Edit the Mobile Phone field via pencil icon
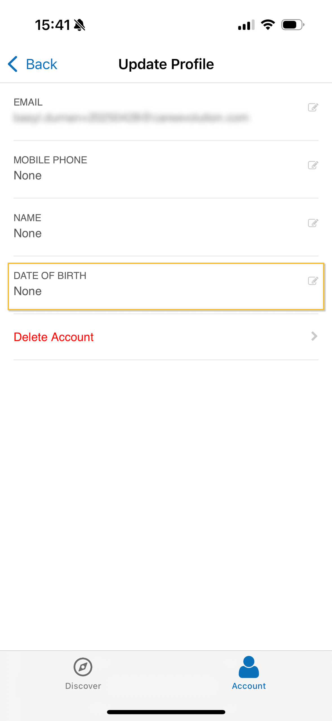 coord(313,165)
